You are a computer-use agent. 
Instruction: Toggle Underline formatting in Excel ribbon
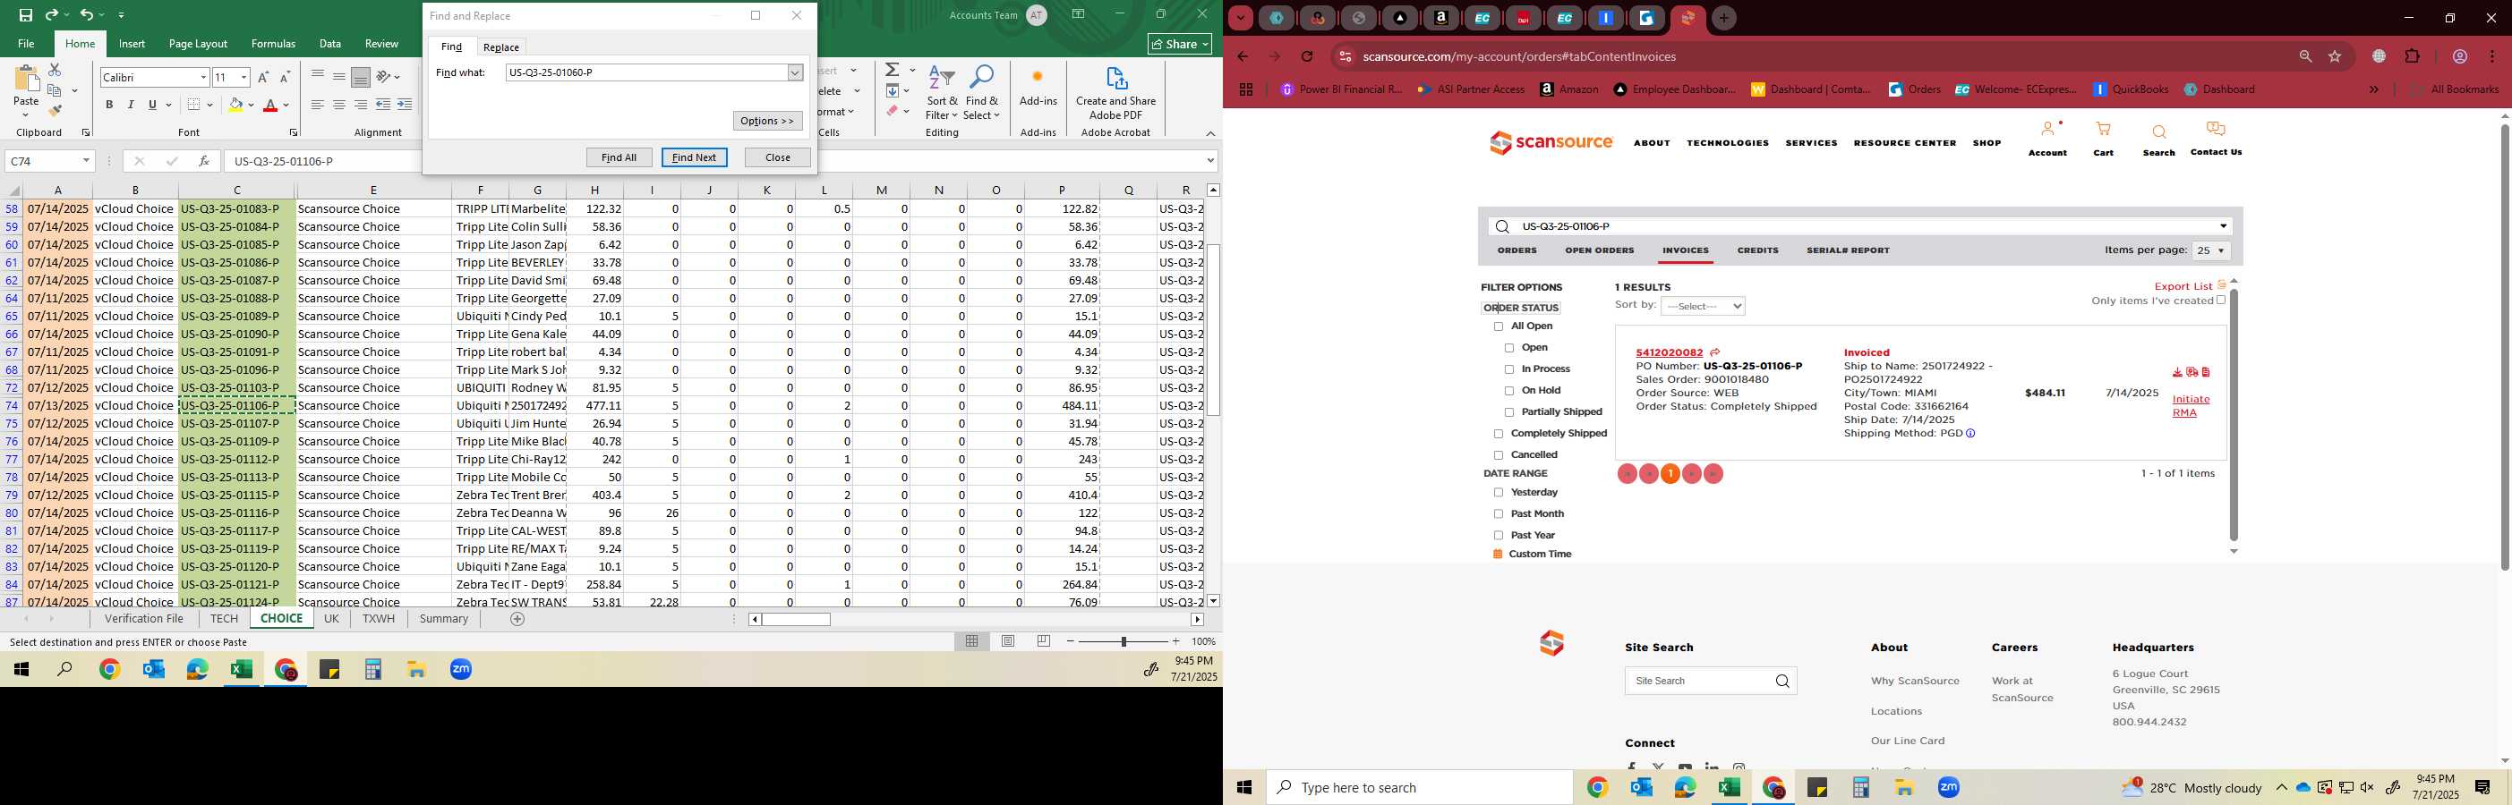coord(152,106)
